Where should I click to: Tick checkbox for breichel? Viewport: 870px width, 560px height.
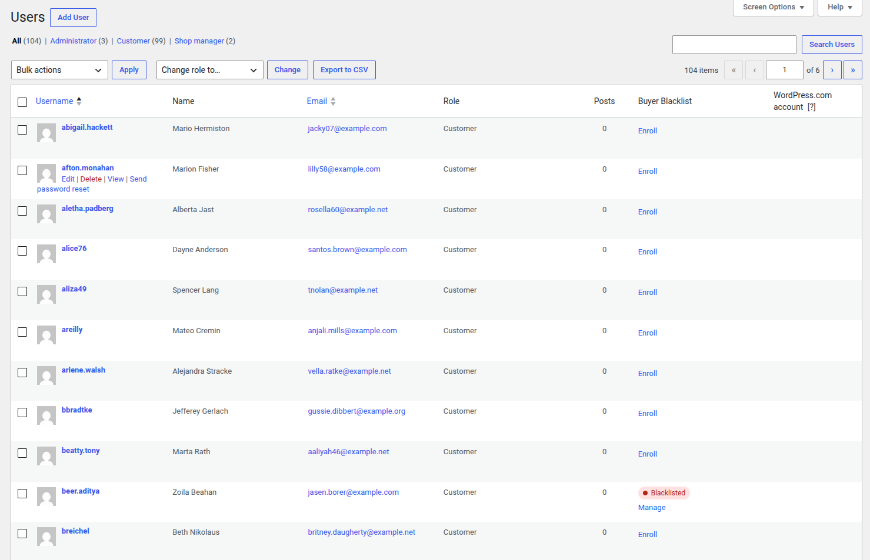pos(22,534)
